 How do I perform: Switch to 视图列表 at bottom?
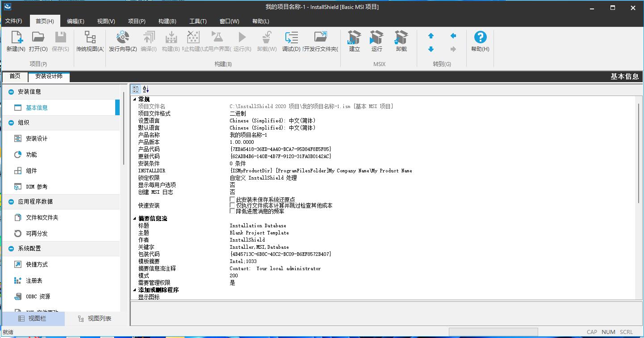[x=94, y=318]
